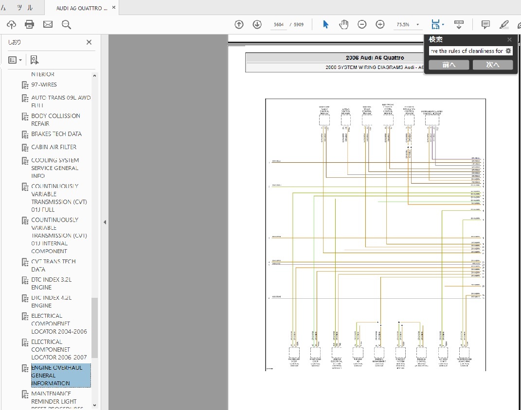Go to next page with down arrow
Image resolution: width=521 pixels, height=410 pixels.
(257, 24)
